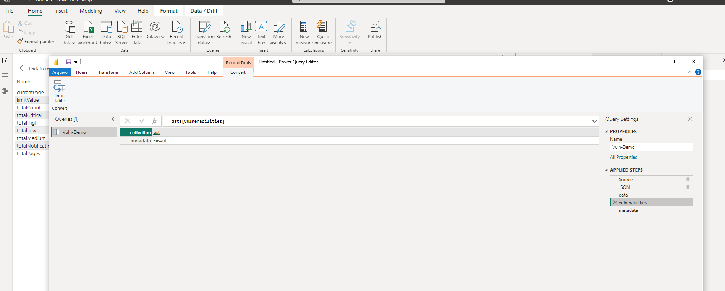The width and height of the screenshot is (725, 291).
Task: Open Dataverse connector
Action: 155,30
